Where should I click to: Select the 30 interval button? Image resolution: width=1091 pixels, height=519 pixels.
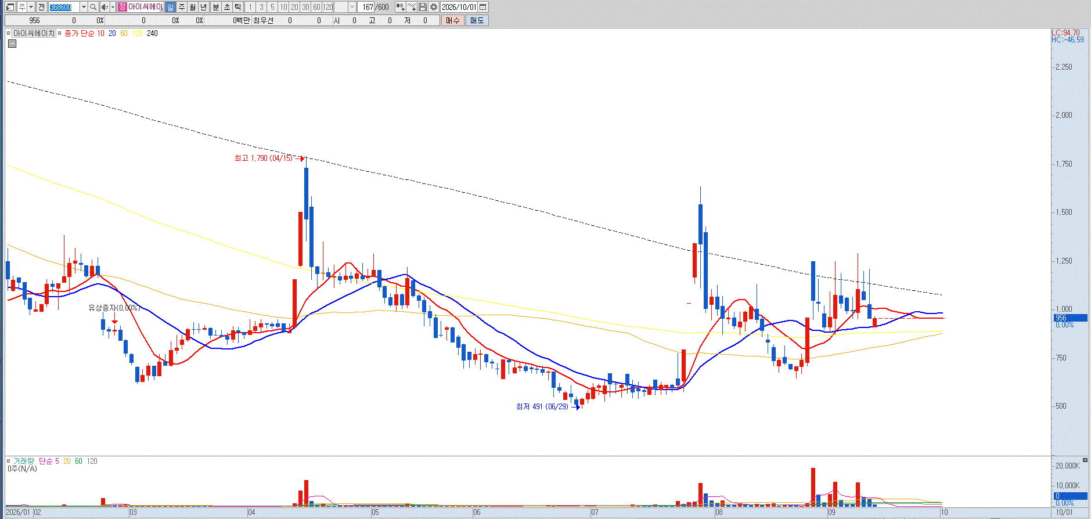click(305, 7)
